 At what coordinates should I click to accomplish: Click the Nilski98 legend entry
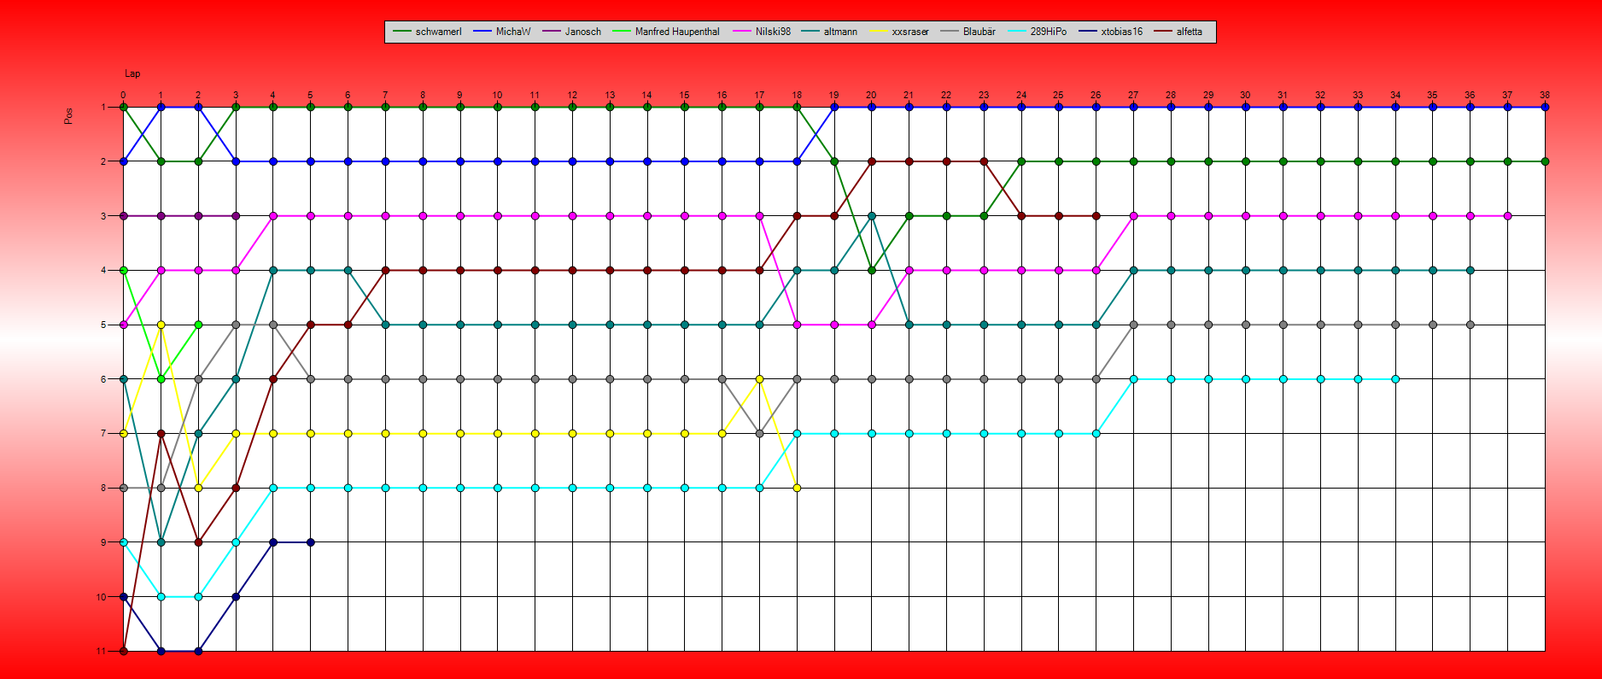click(x=761, y=32)
